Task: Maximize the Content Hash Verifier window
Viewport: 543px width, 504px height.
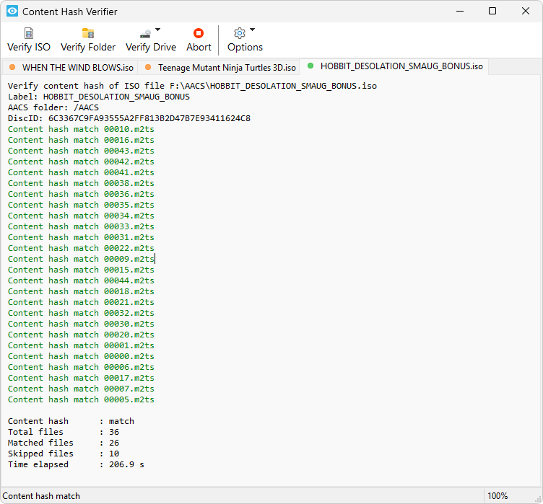Action: click(492, 11)
